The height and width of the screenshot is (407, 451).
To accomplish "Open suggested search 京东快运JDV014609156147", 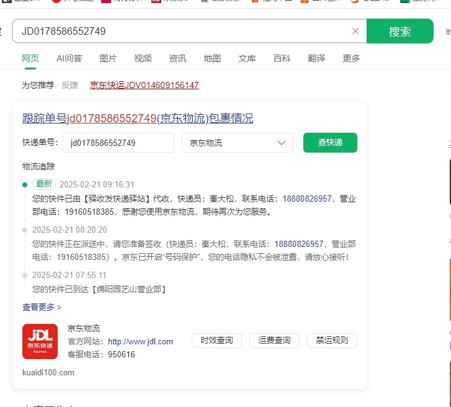I will (144, 85).
